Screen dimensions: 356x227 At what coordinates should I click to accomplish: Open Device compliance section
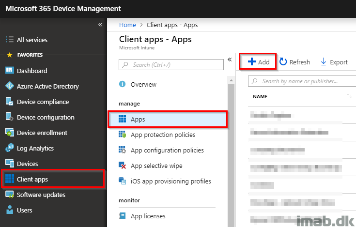pyautogui.click(x=43, y=102)
